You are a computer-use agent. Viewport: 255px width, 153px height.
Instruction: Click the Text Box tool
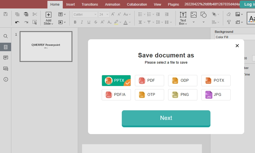(183, 18)
